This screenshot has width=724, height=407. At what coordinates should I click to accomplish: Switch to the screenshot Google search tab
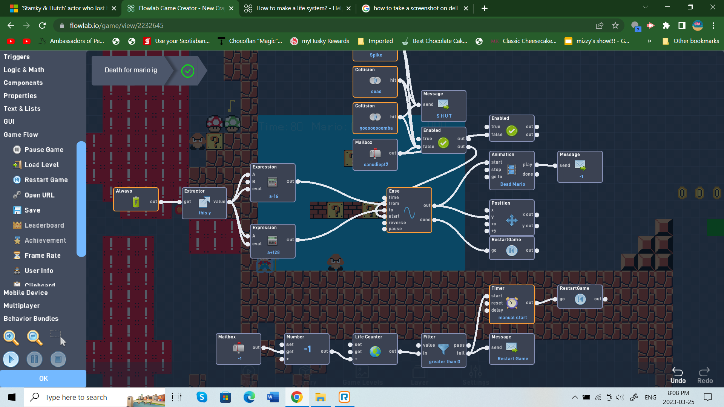tap(415, 8)
